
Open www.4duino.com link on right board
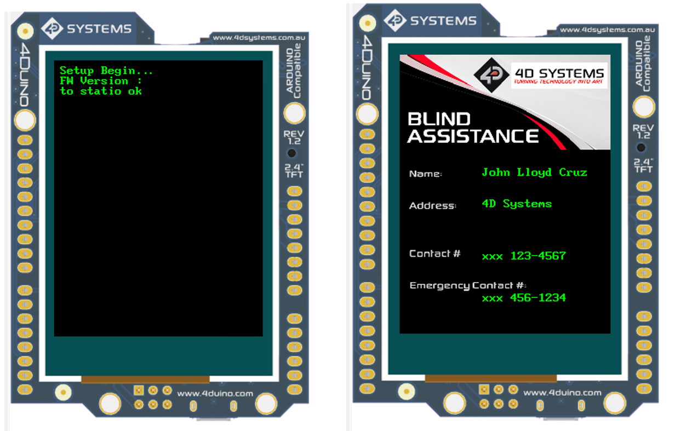[562, 393]
